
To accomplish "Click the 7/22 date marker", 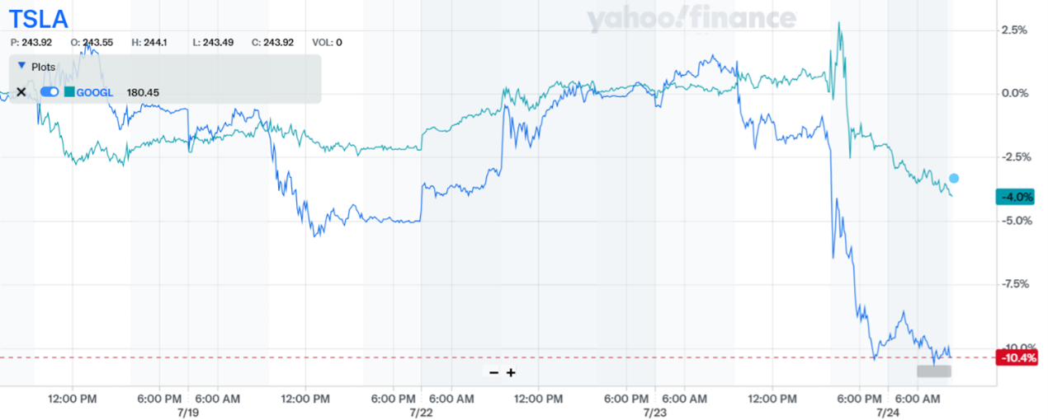I will point(421,410).
